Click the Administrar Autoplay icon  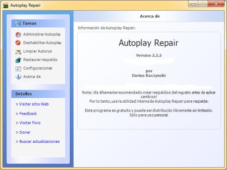pos(18,35)
